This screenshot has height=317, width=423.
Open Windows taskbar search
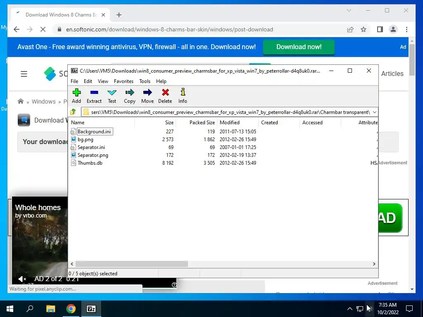coord(30,309)
